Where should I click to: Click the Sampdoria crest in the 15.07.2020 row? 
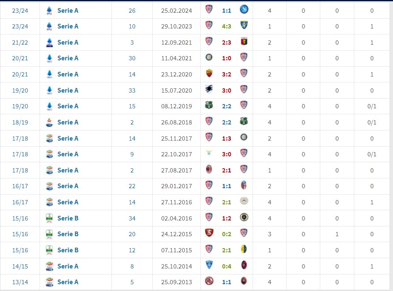pos(209,90)
